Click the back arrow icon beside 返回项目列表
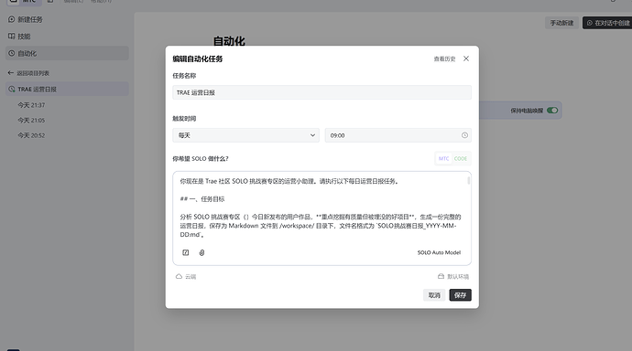 point(10,73)
